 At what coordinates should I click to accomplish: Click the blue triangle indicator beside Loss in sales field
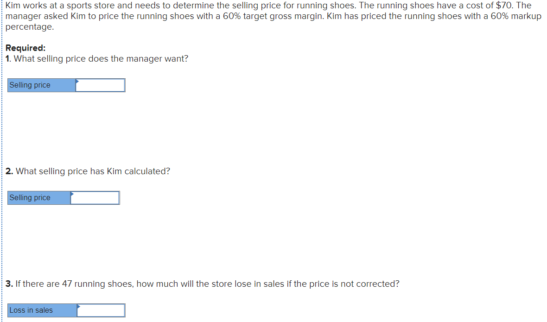pos(79,307)
